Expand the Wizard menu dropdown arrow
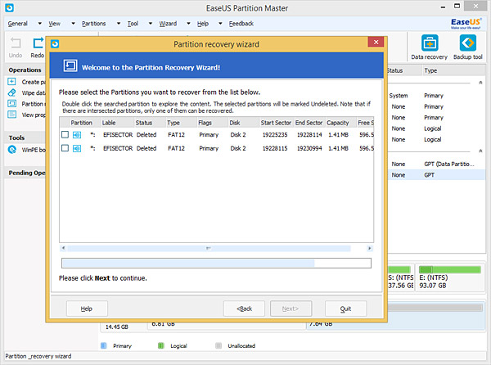The height and width of the screenshot is (365, 491). (x=188, y=24)
